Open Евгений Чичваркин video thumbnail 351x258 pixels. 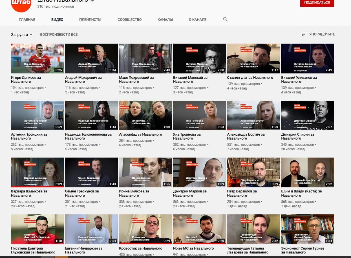(x=92, y=229)
